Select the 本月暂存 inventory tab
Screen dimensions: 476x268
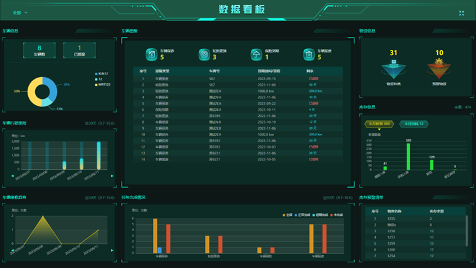pyautogui.click(x=379, y=124)
